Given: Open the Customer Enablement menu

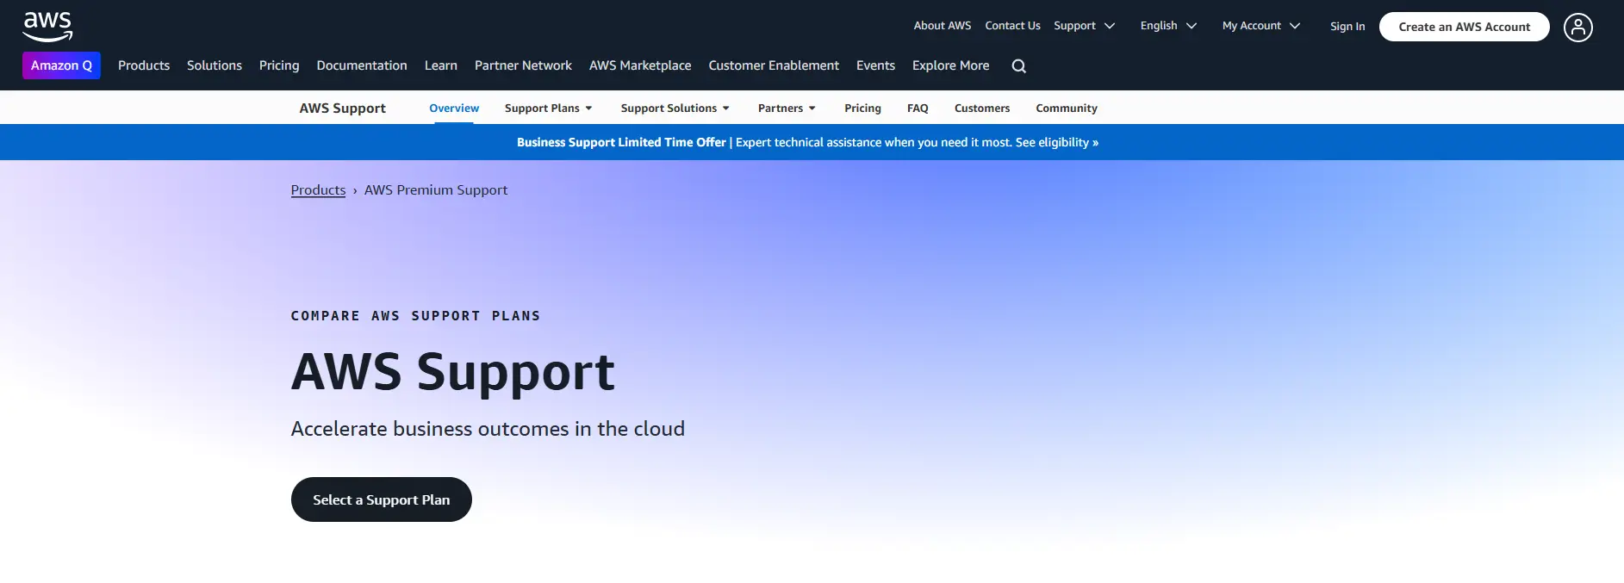Looking at the screenshot, I should coord(774,65).
